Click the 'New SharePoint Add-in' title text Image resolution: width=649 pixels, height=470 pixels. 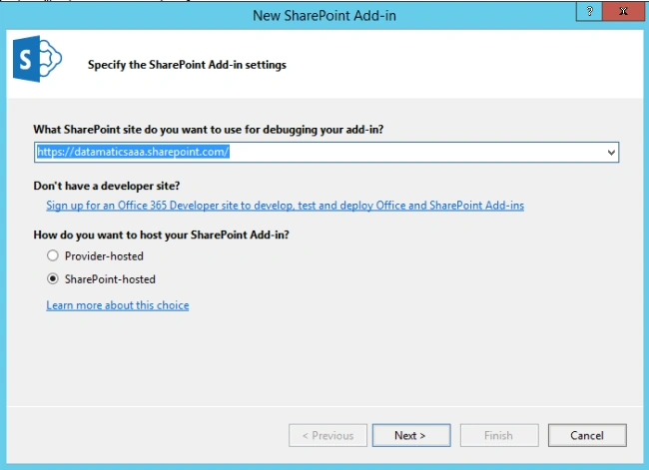point(324,15)
